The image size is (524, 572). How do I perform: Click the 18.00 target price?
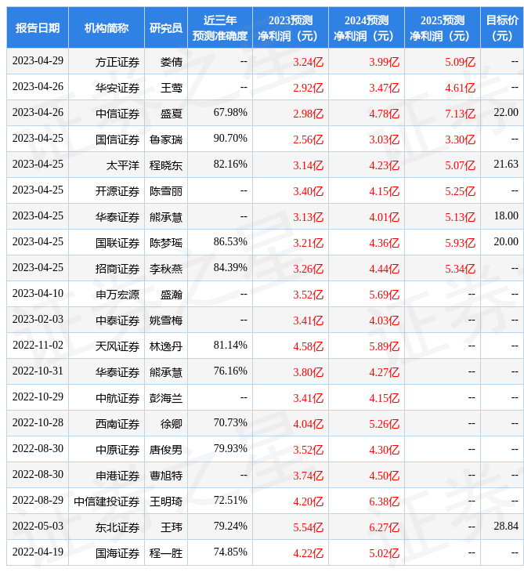pyautogui.click(x=506, y=215)
